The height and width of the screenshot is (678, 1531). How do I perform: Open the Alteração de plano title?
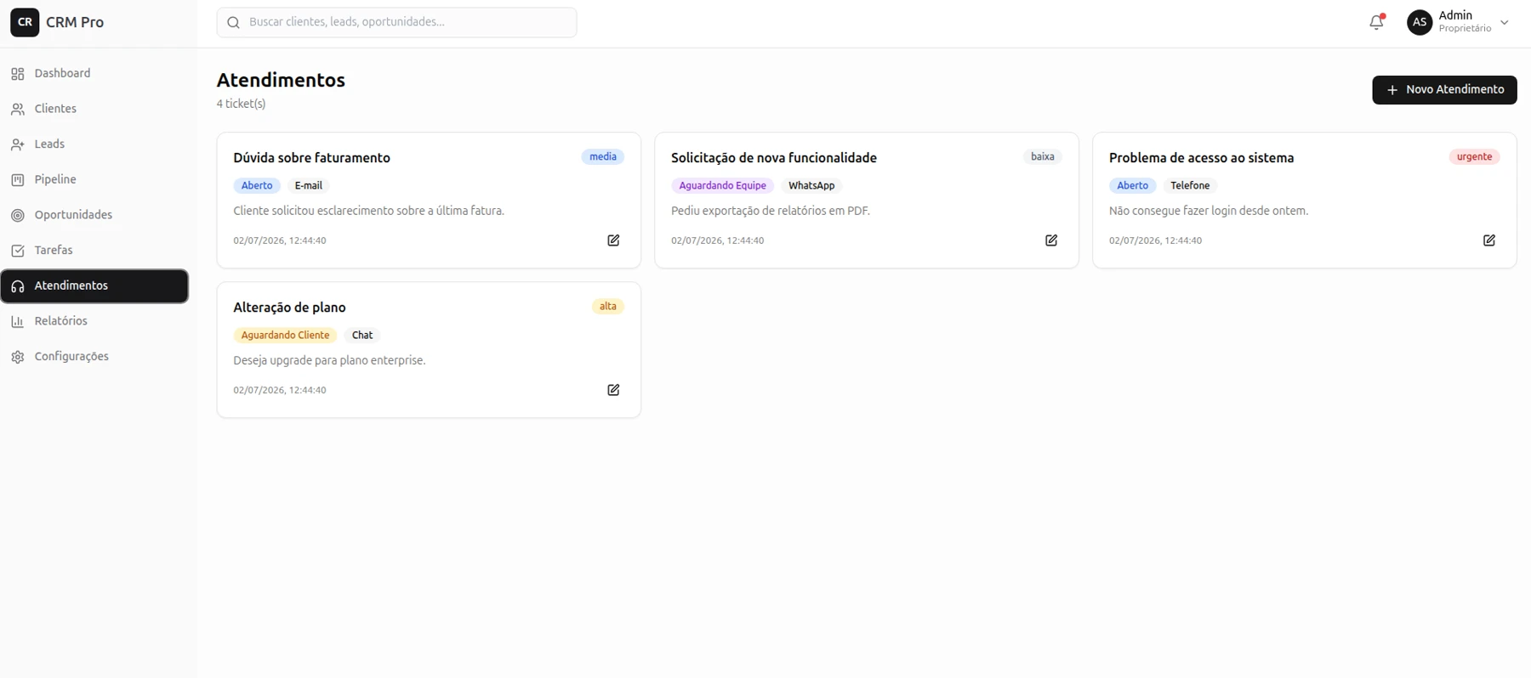[289, 308]
